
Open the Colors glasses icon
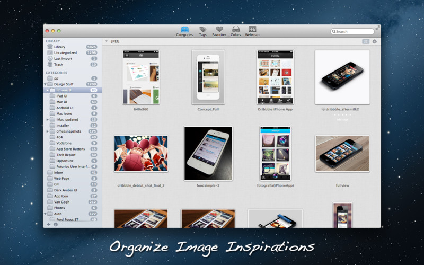click(235, 31)
